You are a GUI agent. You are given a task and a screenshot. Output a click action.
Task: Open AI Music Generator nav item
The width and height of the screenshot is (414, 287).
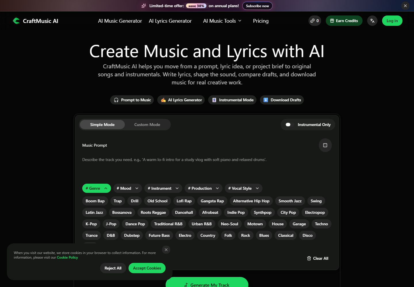(x=120, y=21)
